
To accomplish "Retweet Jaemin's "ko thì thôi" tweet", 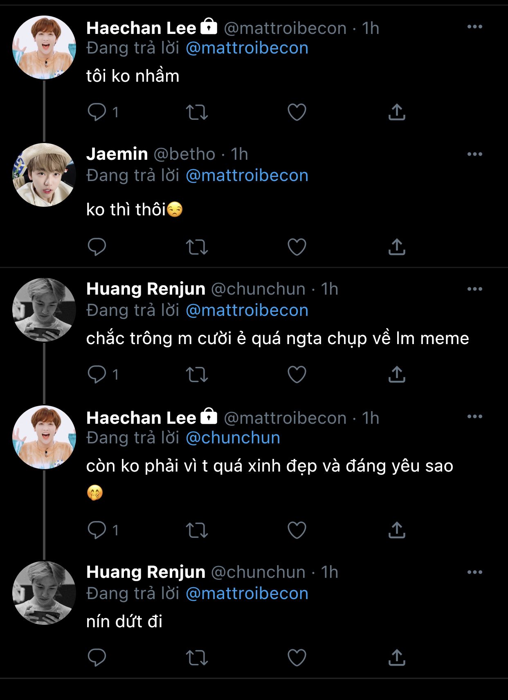I will point(197,247).
